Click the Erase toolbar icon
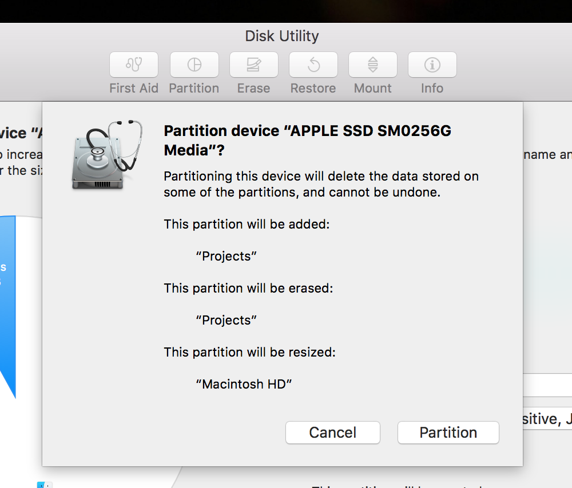The width and height of the screenshot is (572, 488). [253, 65]
